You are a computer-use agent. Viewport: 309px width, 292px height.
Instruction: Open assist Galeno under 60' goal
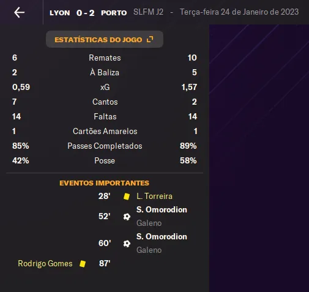pyautogui.click(x=149, y=250)
